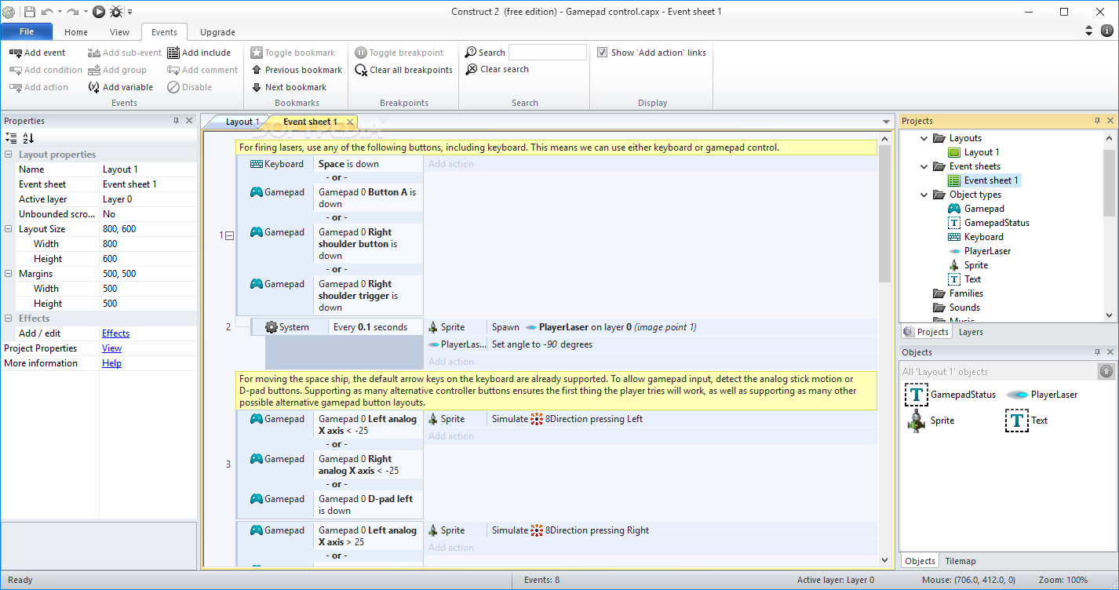1119x590 pixels.
Task: Click the View link for Project Properties
Action: coord(111,348)
